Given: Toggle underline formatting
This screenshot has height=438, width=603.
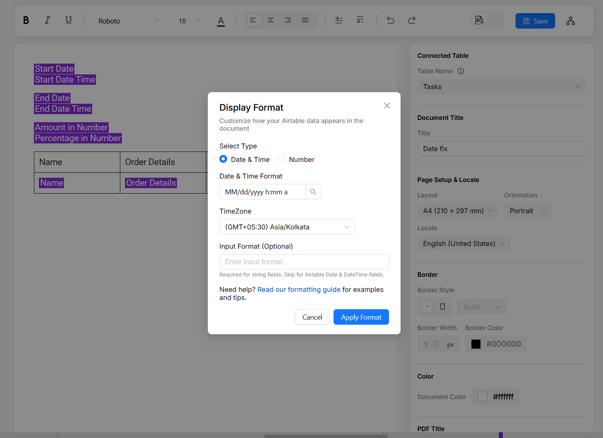Looking at the screenshot, I should (69, 20).
